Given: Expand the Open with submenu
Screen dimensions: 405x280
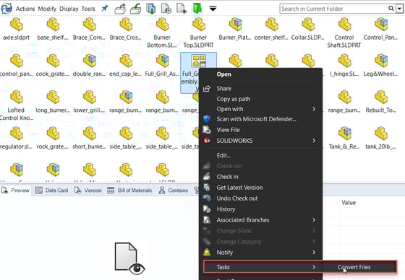Looking at the screenshot, I should point(261,109).
